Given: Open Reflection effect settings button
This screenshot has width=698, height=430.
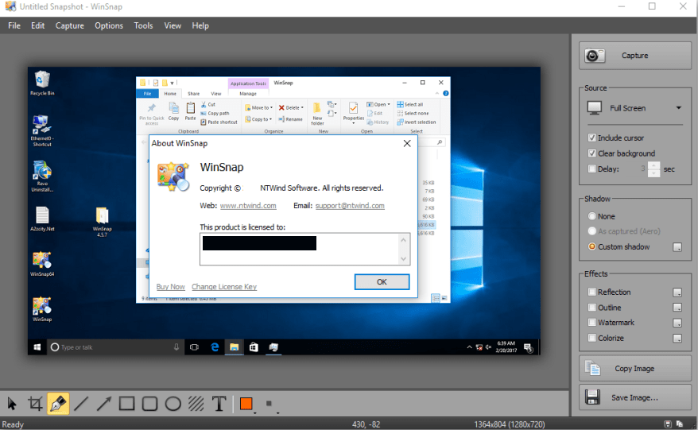Looking at the screenshot, I should [x=677, y=292].
